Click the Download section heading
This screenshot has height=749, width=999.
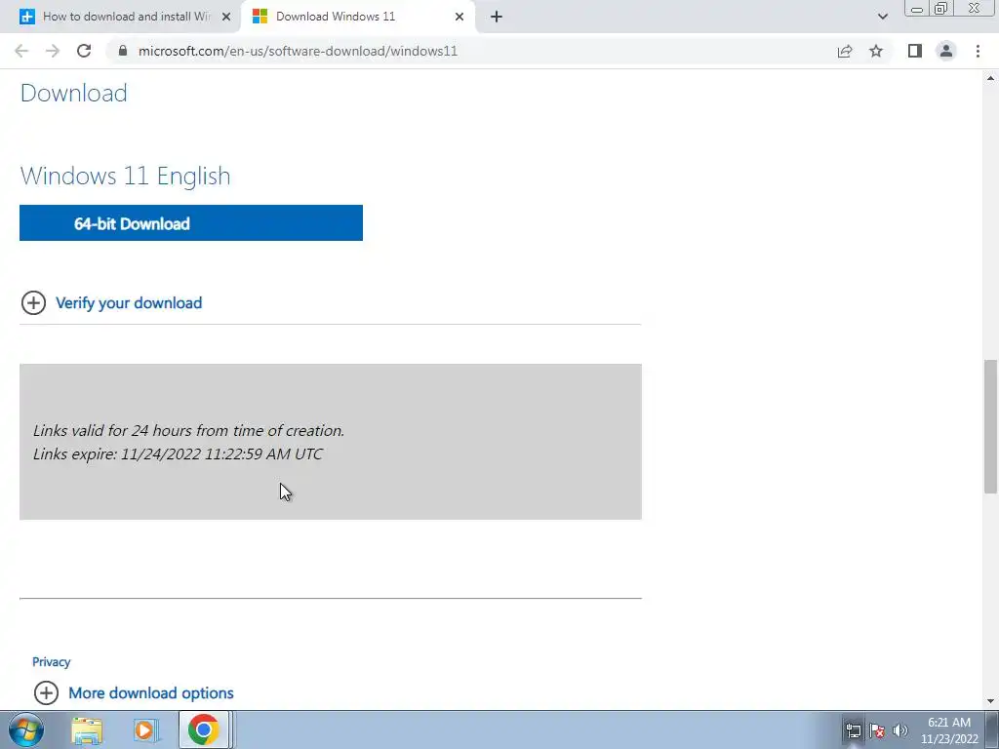[x=74, y=93]
